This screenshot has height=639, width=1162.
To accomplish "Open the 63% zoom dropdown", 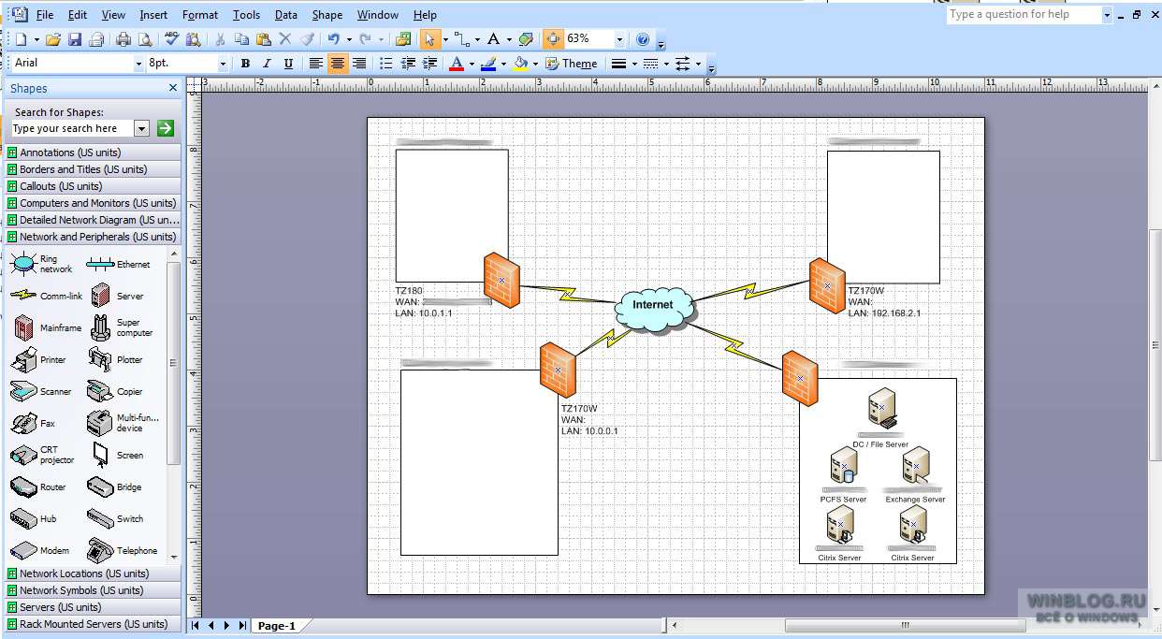I will coord(619,39).
